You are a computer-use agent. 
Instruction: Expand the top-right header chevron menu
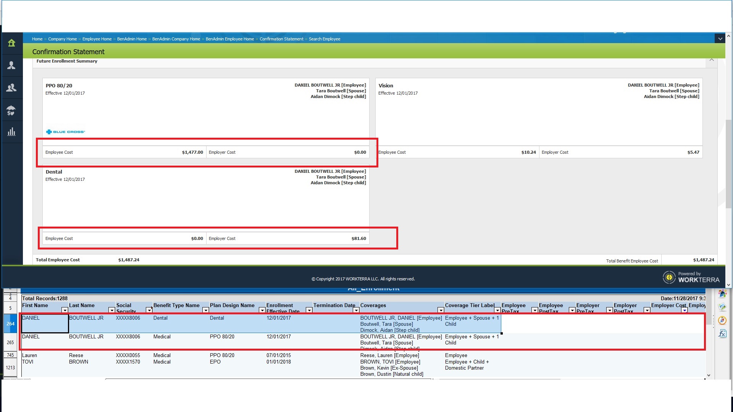pyautogui.click(x=720, y=39)
